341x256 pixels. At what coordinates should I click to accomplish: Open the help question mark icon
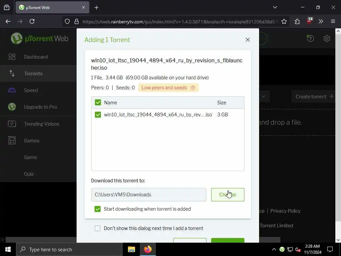310,39
